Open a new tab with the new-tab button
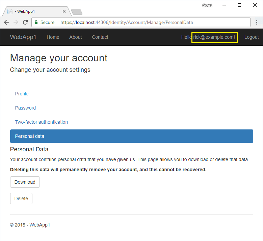Screen dimensions: 263x241 (77, 12)
